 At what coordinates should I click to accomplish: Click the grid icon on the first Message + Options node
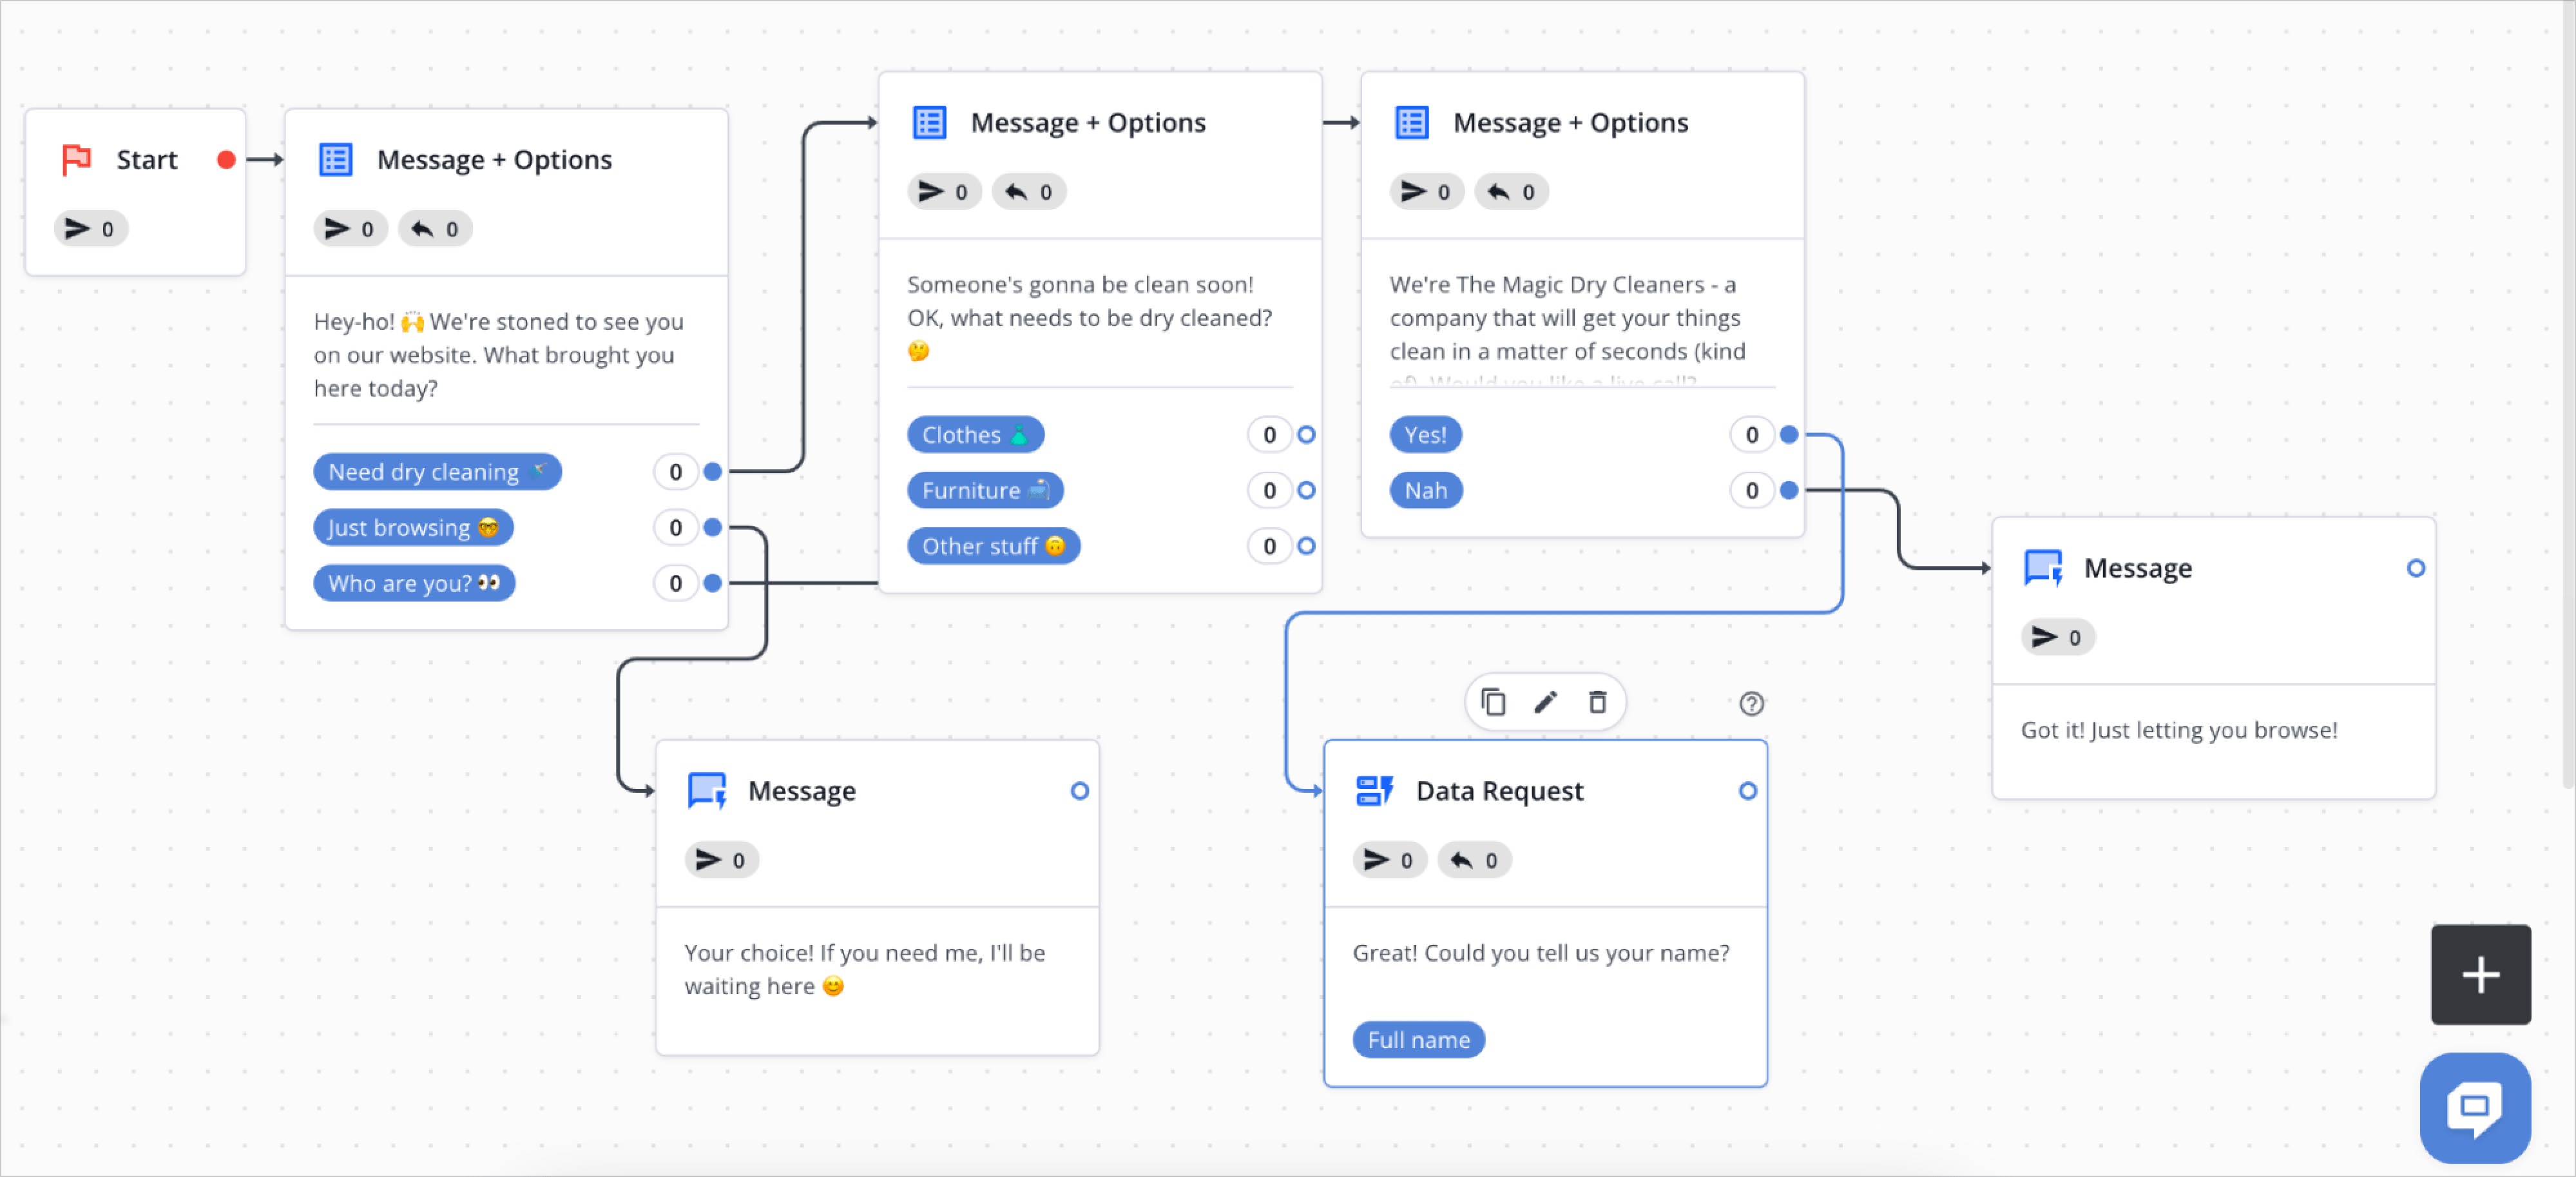336,158
